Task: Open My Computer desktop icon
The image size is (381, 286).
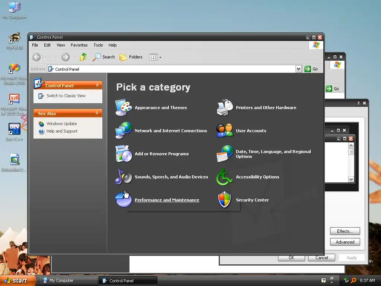Action: (14, 10)
